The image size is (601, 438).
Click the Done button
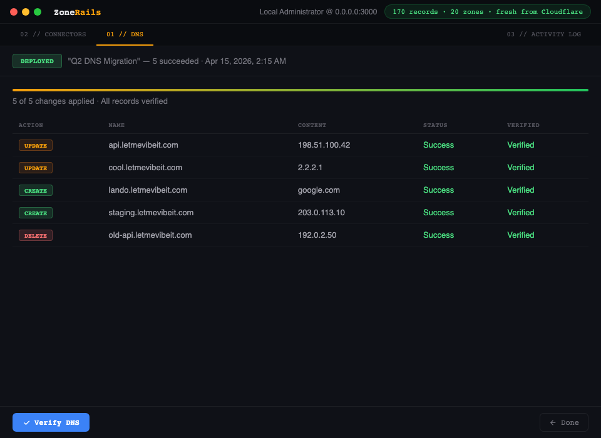563,422
